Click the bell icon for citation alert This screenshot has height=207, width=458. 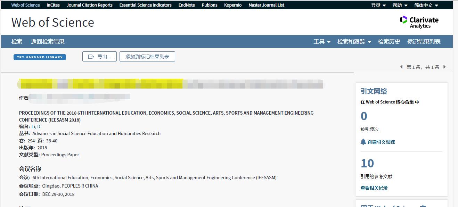pos(363,142)
